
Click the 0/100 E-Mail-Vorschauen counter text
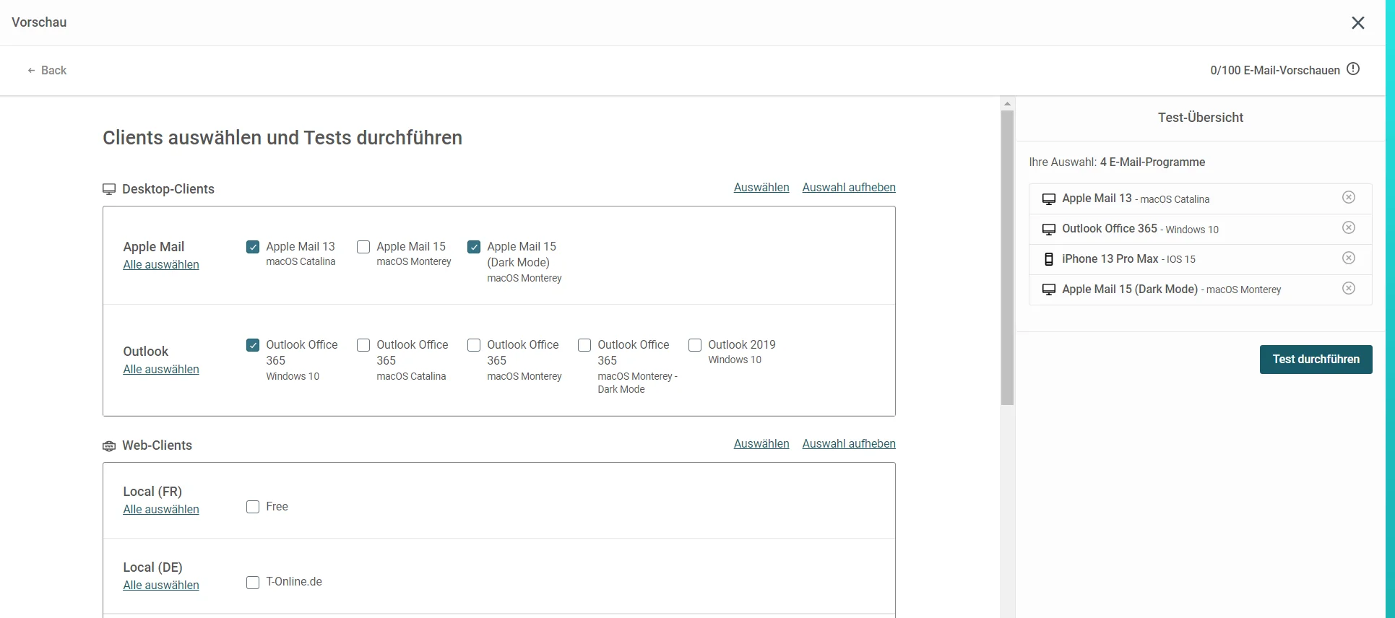pos(1275,70)
